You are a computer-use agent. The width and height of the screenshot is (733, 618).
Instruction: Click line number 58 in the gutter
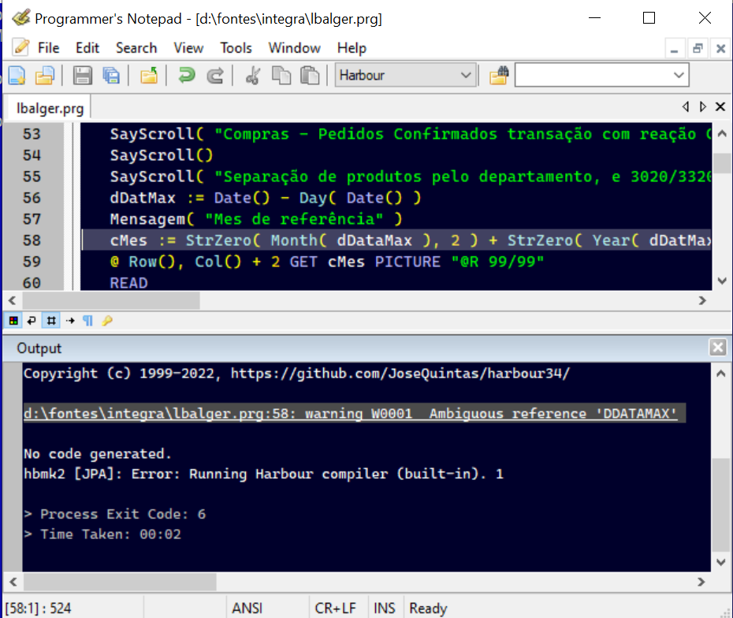pos(32,240)
